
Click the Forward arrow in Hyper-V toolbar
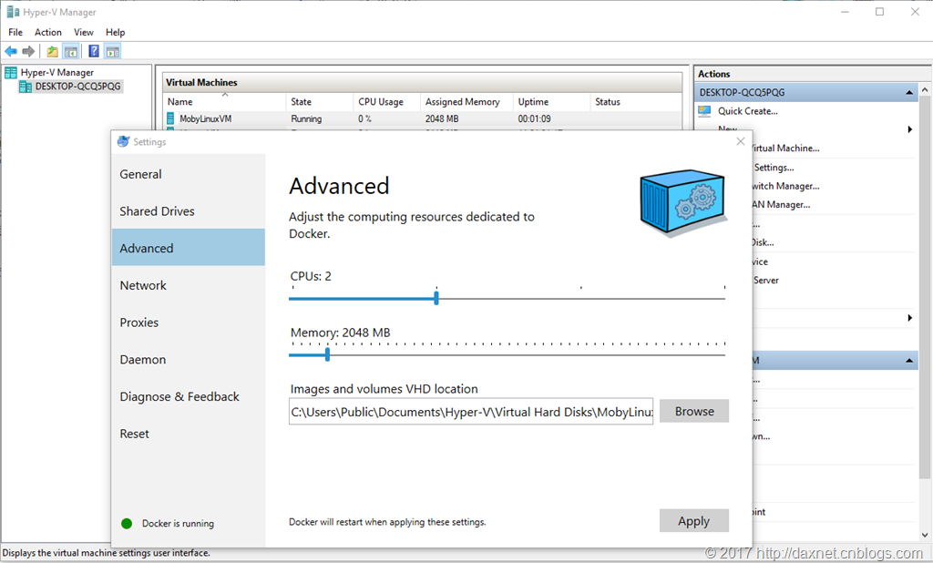pos(28,51)
